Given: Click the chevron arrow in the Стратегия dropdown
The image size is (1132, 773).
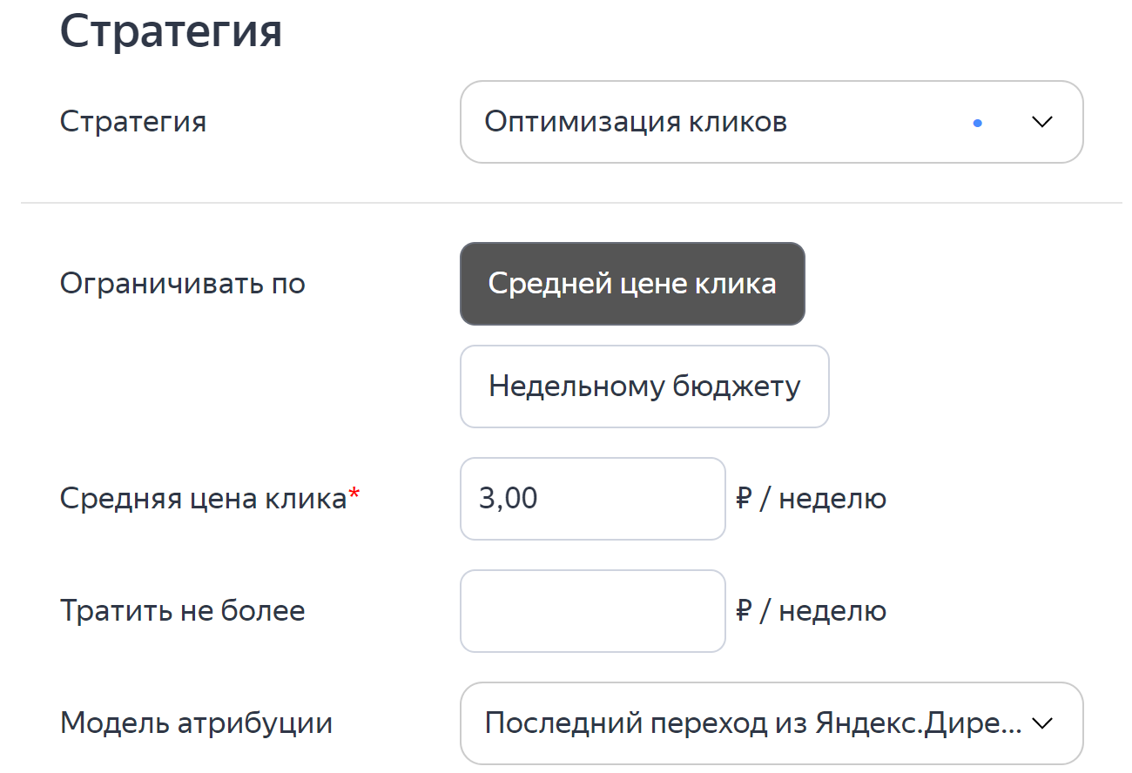Looking at the screenshot, I should 1042,123.
